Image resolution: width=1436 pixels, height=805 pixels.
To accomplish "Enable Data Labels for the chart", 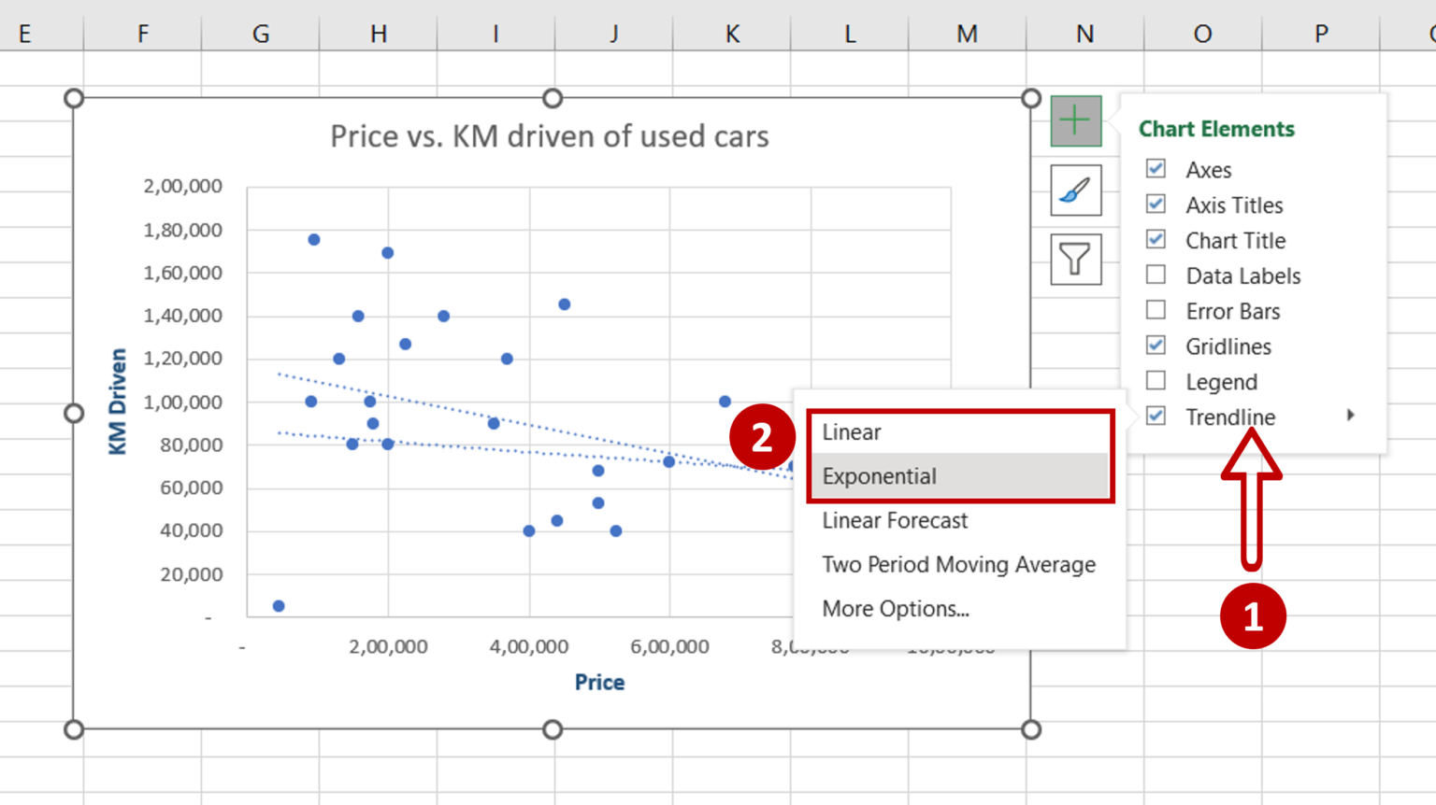I will pos(1156,275).
